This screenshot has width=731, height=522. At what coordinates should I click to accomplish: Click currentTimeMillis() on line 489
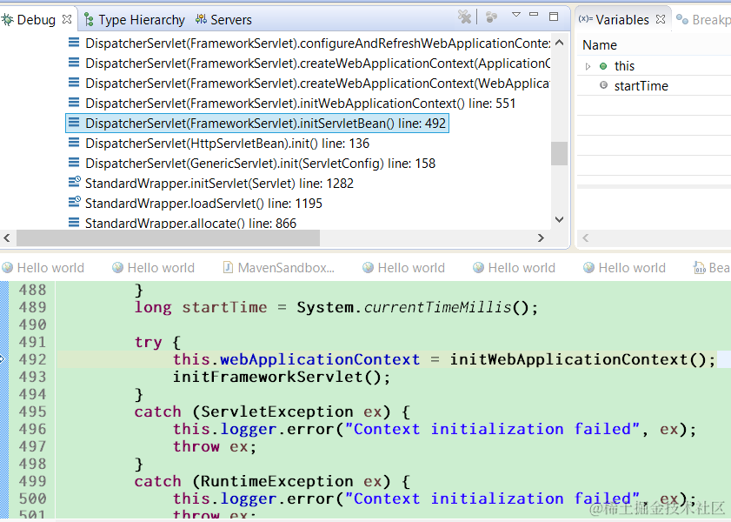(446, 307)
